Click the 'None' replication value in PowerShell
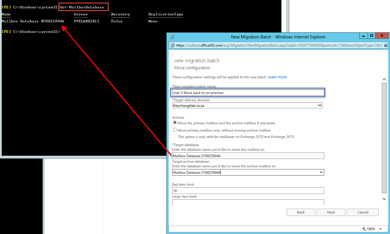 click(x=153, y=21)
